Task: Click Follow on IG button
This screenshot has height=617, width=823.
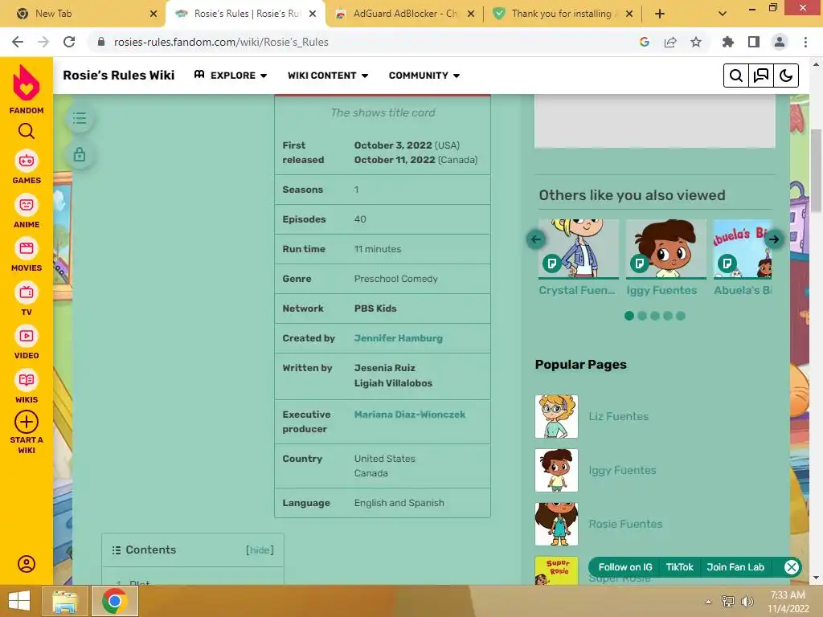Action: (625, 567)
